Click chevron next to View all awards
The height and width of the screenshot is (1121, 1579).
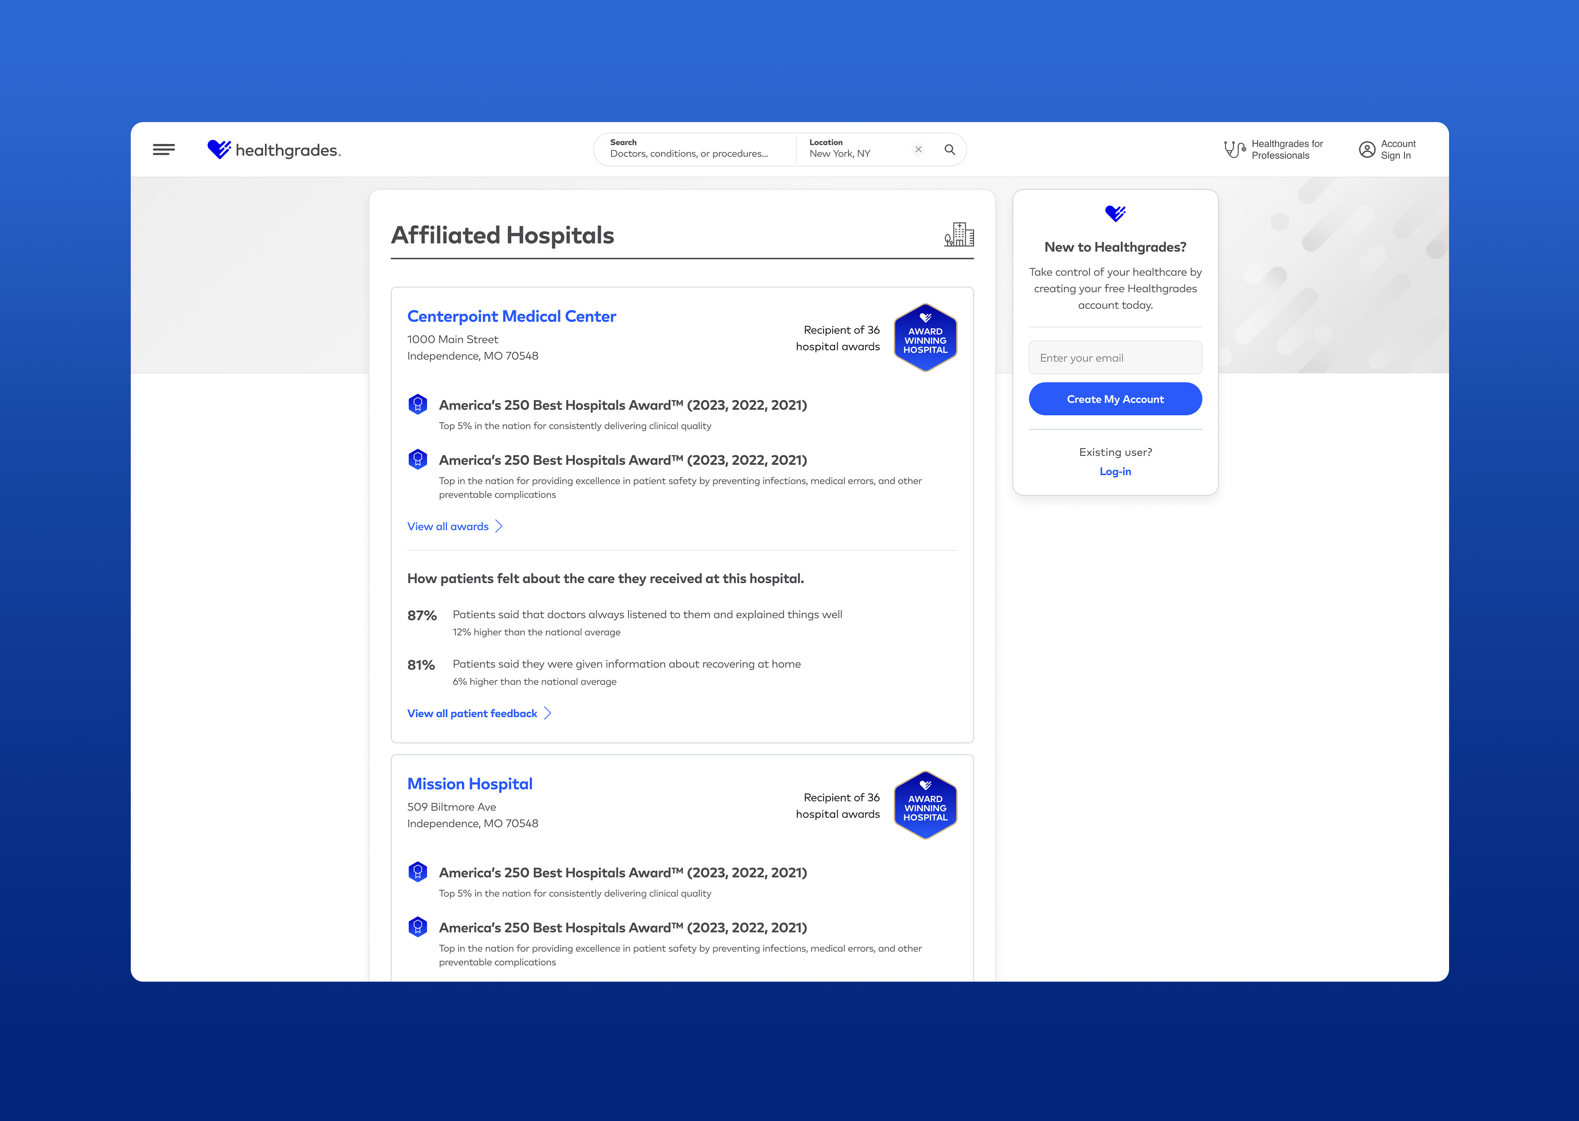click(499, 526)
